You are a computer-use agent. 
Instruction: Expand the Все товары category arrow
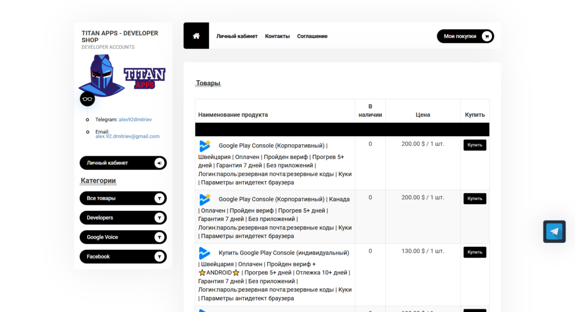[x=159, y=198]
